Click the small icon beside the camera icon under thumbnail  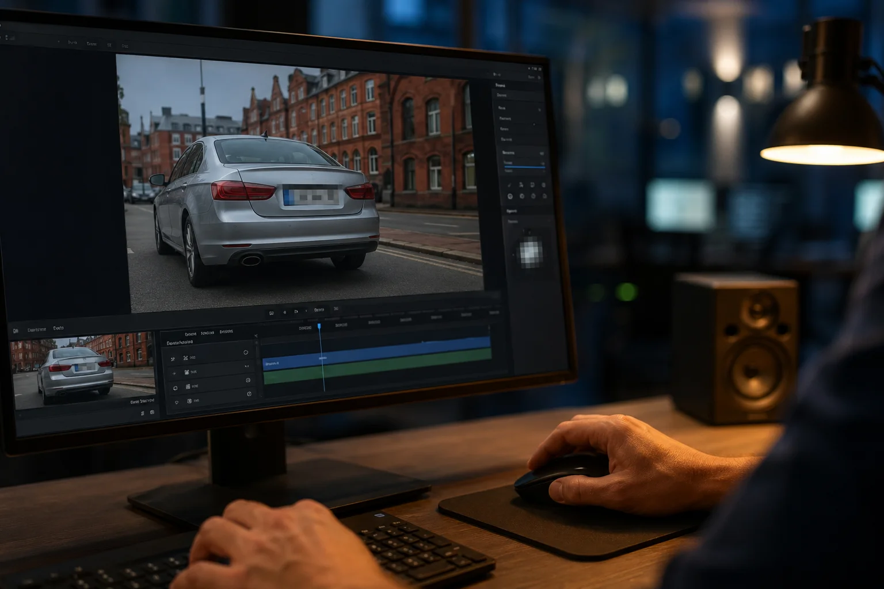click(142, 414)
